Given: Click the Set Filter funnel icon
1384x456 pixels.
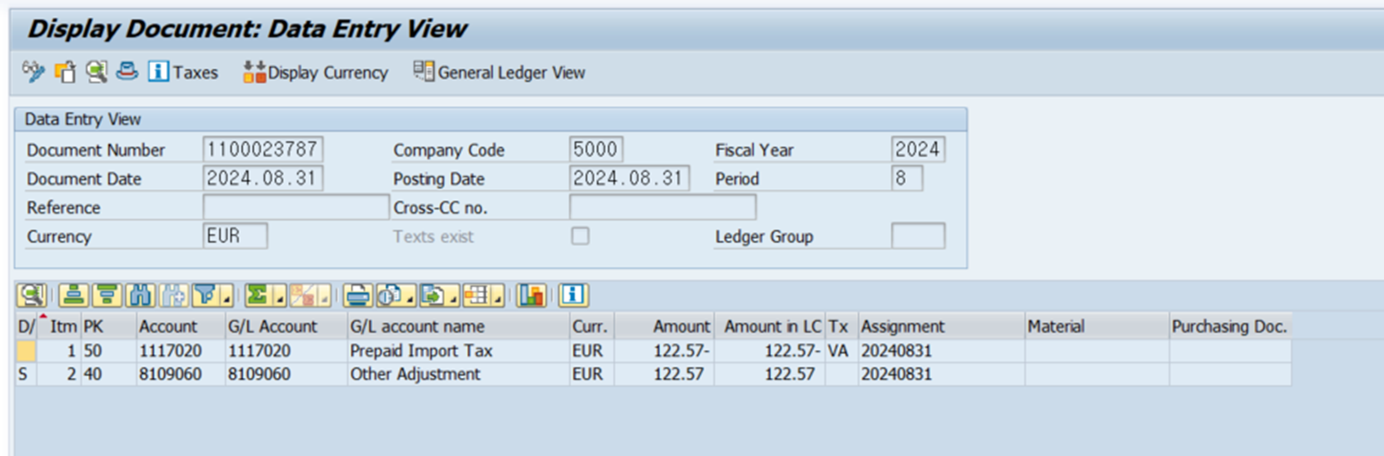Looking at the screenshot, I should 207,295.
